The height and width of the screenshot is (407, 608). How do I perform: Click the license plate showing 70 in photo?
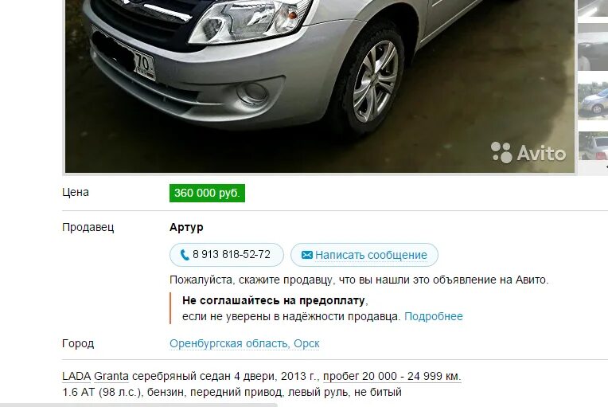click(x=144, y=63)
